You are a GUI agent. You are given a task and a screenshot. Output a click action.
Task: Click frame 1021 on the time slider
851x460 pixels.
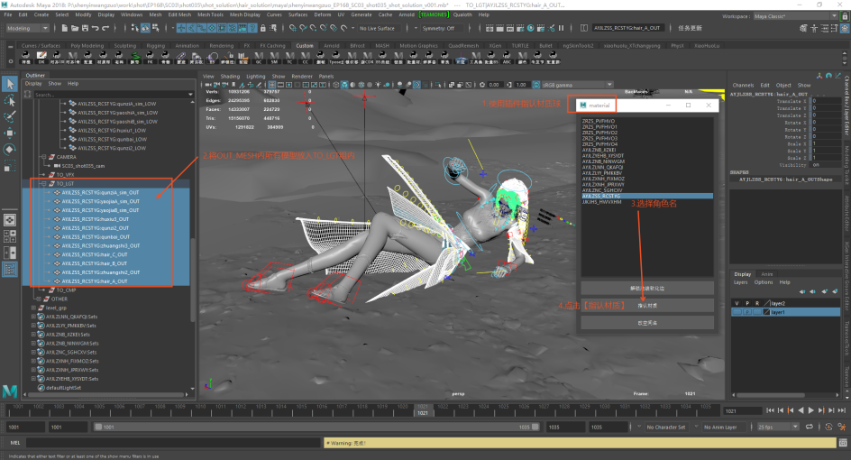[x=422, y=411]
